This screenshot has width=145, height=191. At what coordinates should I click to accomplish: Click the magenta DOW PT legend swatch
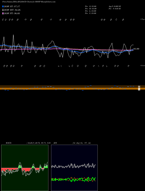point(3,14)
